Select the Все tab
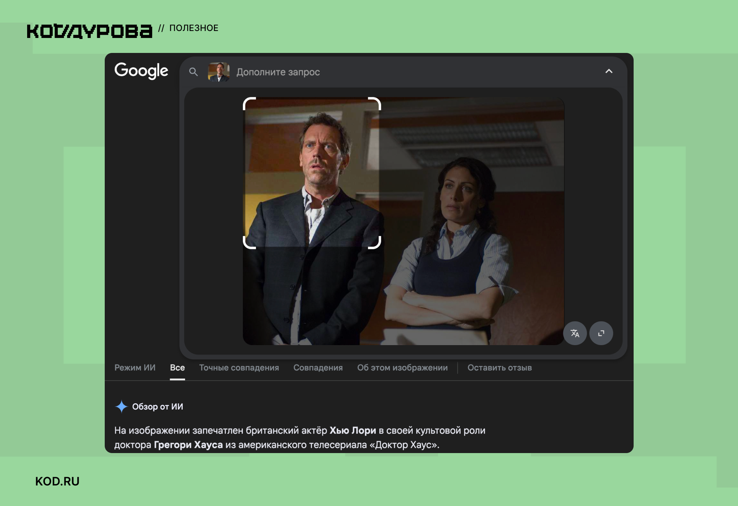The width and height of the screenshot is (738, 506). (x=177, y=368)
